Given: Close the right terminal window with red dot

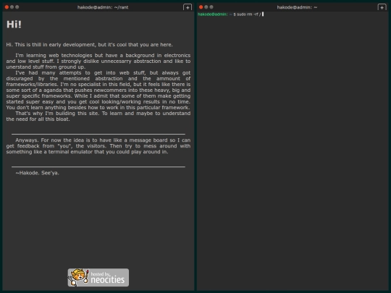Looking at the screenshot, I should coord(201,7).
